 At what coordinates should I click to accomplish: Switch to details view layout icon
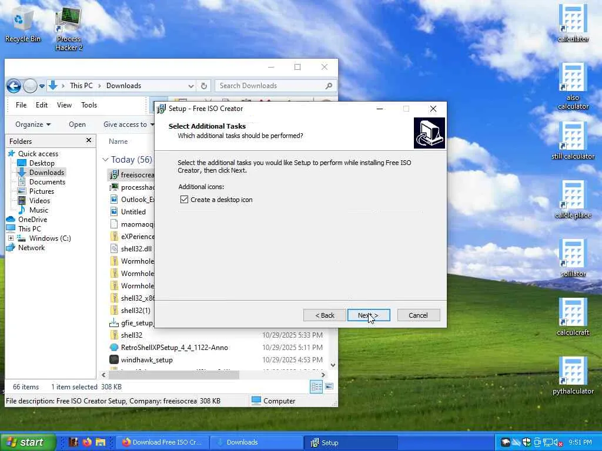(x=316, y=386)
